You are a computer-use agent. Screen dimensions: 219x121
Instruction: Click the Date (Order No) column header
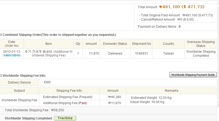pos(12,44)
